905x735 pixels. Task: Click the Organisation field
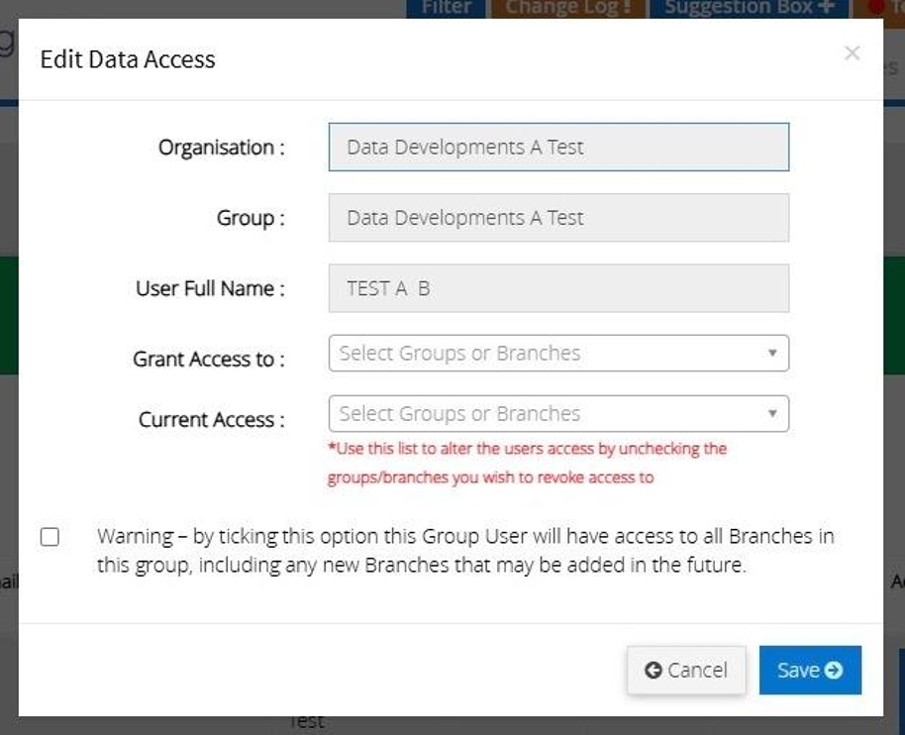point(558,148)
